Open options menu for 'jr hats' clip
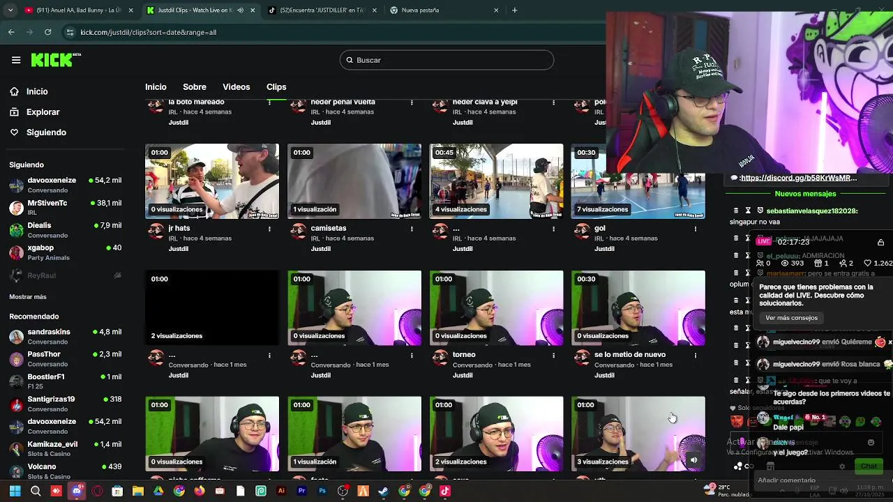The width and height of the screenshot is (893, 502). coord(269,229)
